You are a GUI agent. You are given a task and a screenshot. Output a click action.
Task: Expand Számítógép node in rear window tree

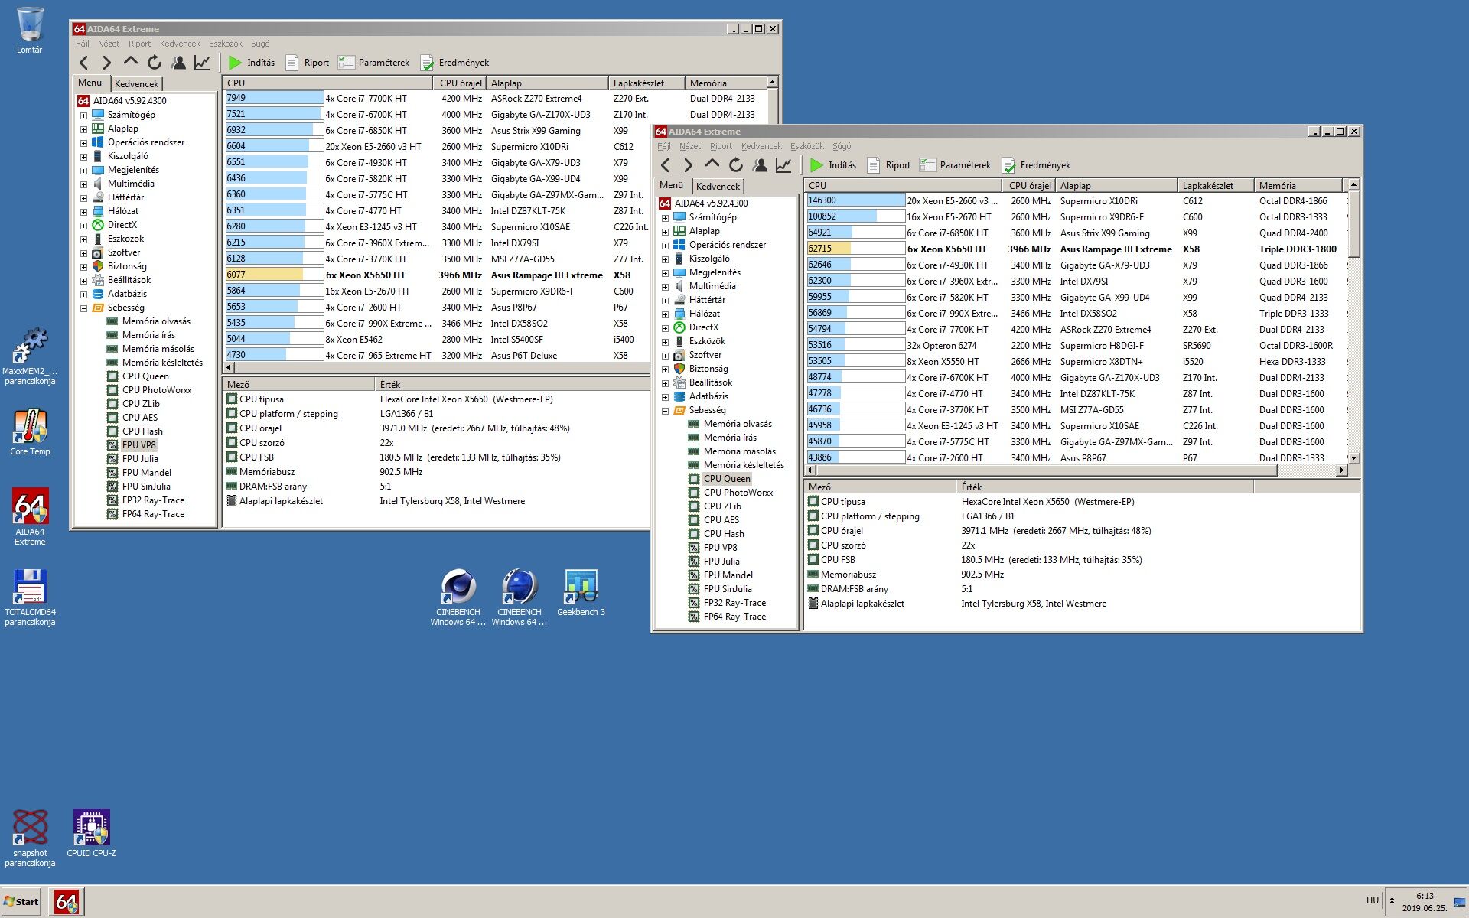83,116
